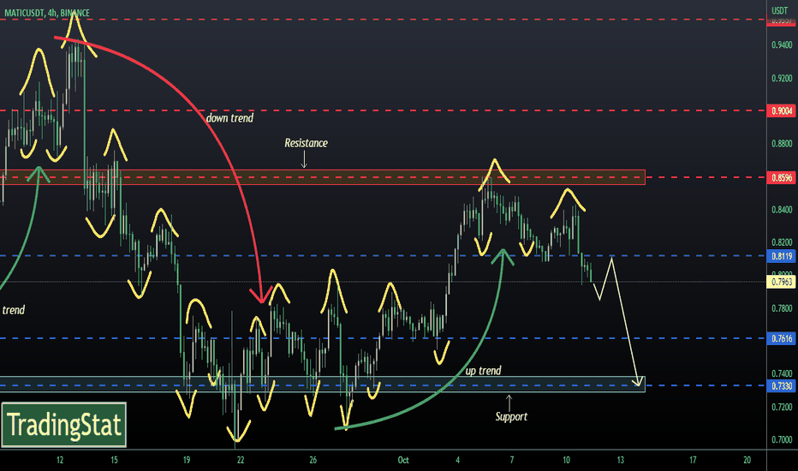Click date 15 on the time axis
798x471 pixels.
tap(114, 460)
